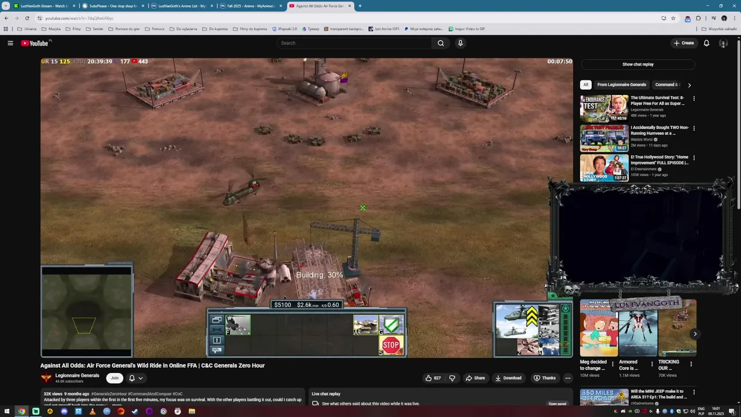This screenshot has height=417, width=741.
Task: Start voice search with microphone icon
Action: click(x=460, y=43)
